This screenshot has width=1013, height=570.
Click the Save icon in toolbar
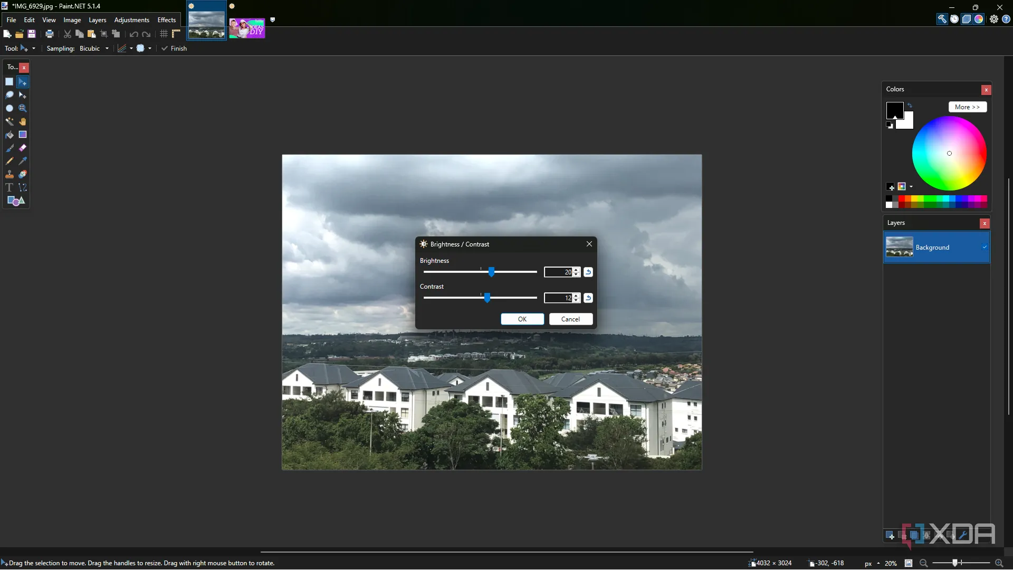pos(32,34)
